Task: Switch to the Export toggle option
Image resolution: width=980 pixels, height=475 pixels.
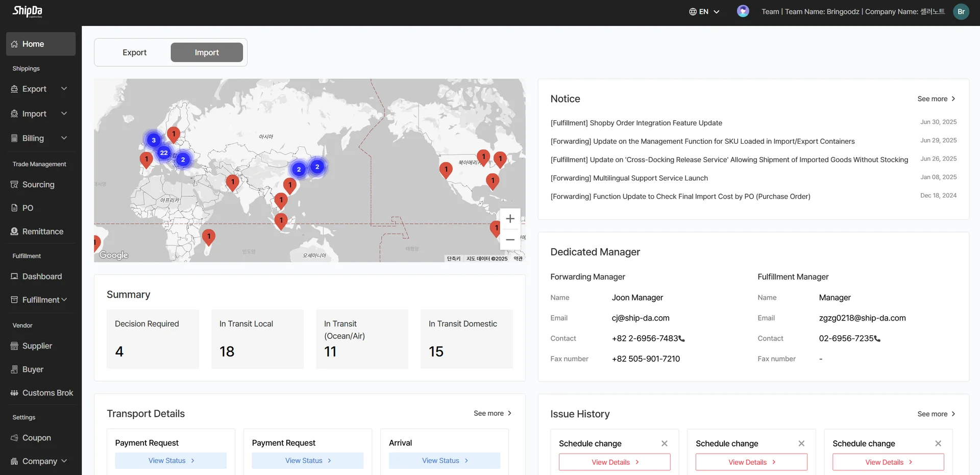Action: [x=134, y=52]
